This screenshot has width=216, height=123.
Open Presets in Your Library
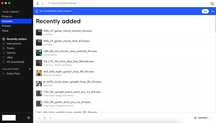click(6, 26)
